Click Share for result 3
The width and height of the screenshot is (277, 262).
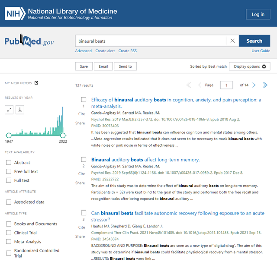80,237
